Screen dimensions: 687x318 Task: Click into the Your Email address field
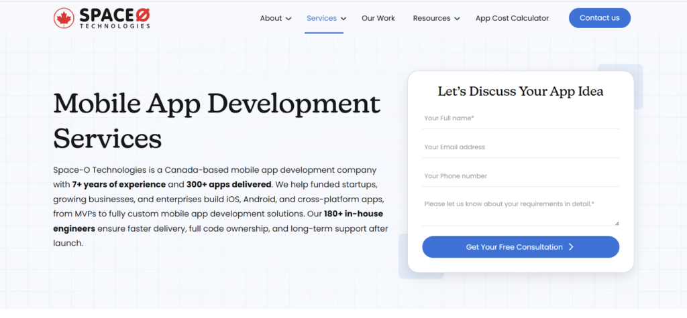pos(520,147)
